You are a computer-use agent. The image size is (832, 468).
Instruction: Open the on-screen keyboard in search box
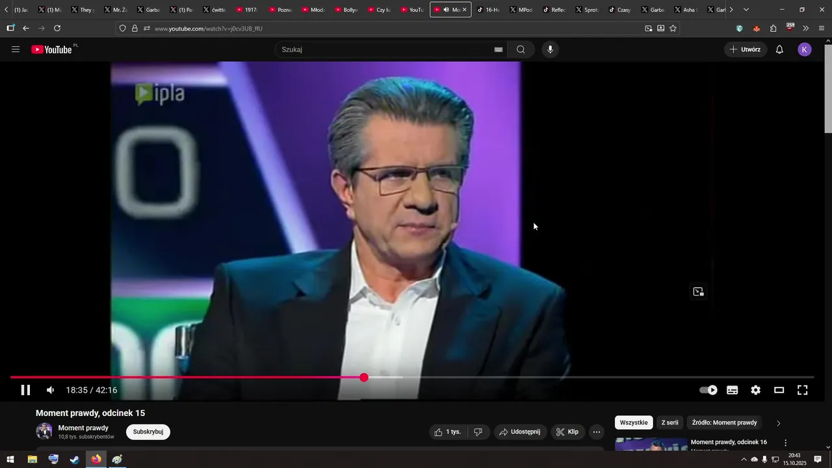click(499, 49)
